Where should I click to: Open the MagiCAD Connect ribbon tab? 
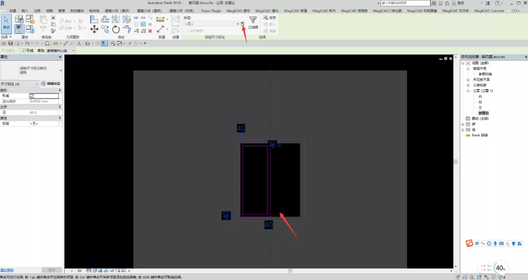[x=489, y=11]
